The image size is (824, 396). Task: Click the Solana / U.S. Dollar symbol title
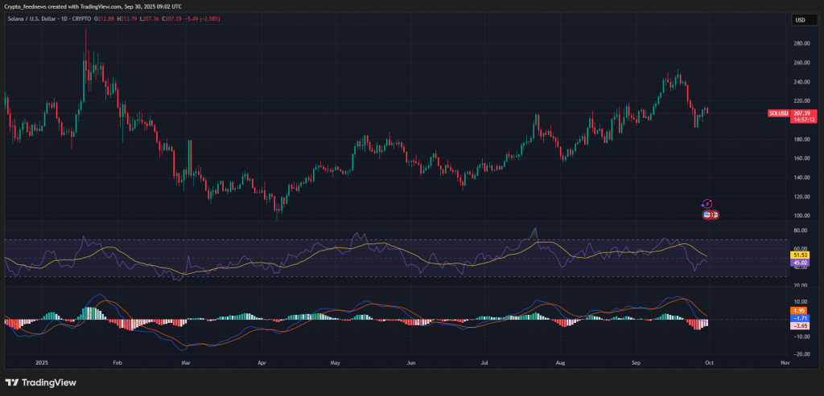coord(38,18)
